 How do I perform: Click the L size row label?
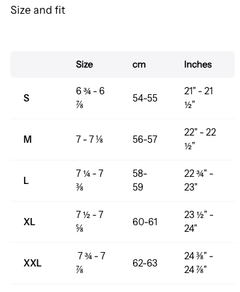point(26,181)
